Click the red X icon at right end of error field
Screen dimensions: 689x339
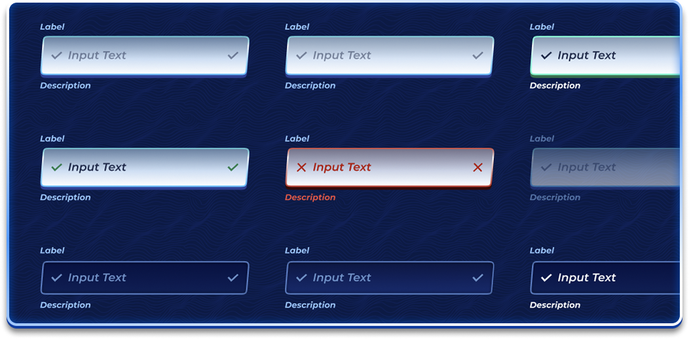tap(477, 168)
